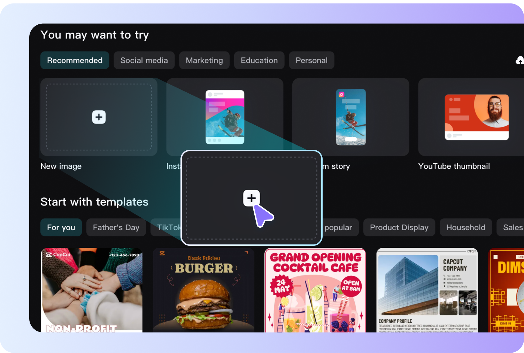Open the YouTube thumbnail preset icon

tap(476, 117)
